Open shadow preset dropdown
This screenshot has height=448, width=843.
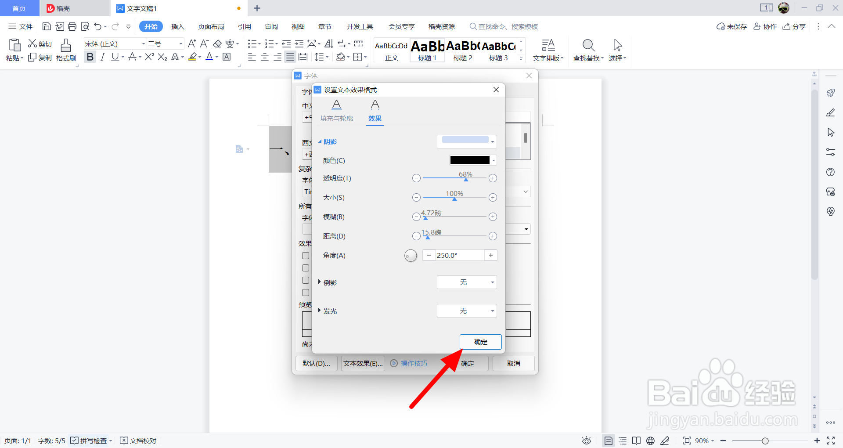click(467, 141)
